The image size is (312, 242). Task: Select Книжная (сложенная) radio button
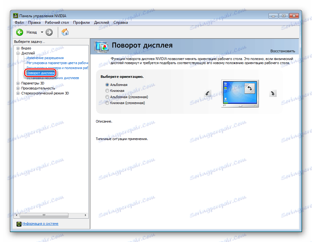point(107,103)
